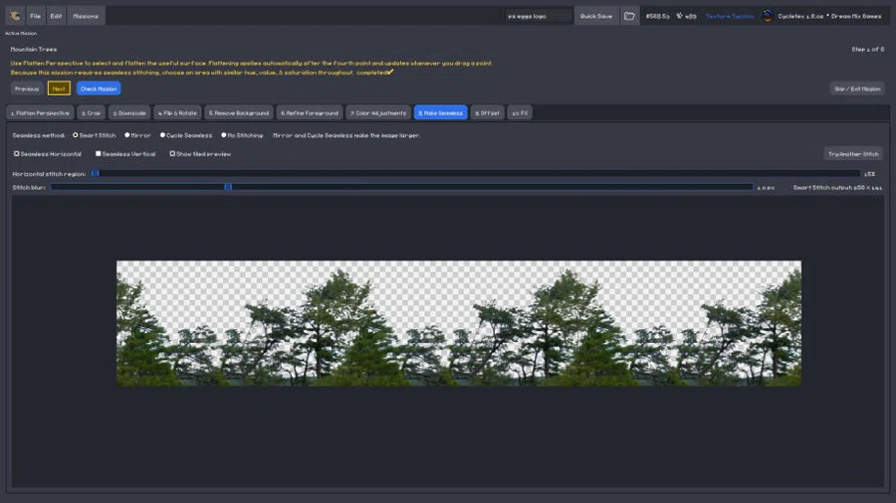
Task: Click the Quick Save button
Action: (x=596, y=16)
